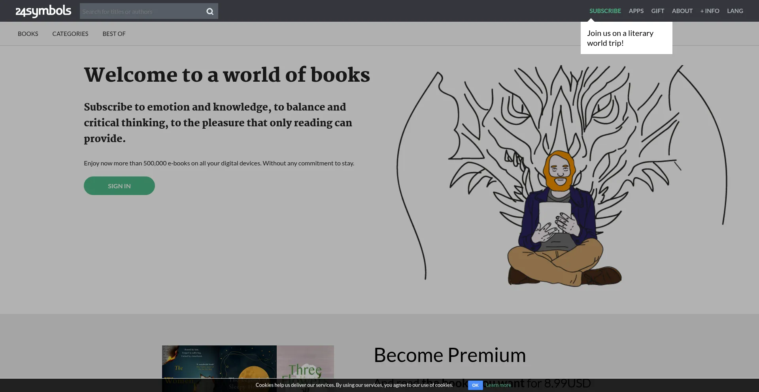
Task: Follow the Learn more cookies link
Action: (498, 385)
